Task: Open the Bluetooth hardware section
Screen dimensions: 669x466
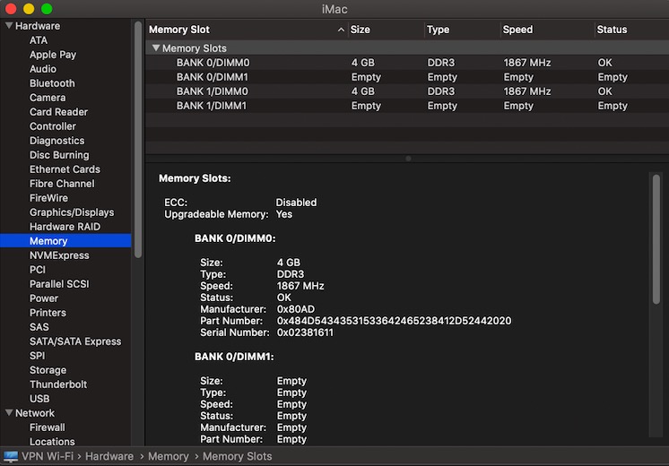Action: pos(52,83)
